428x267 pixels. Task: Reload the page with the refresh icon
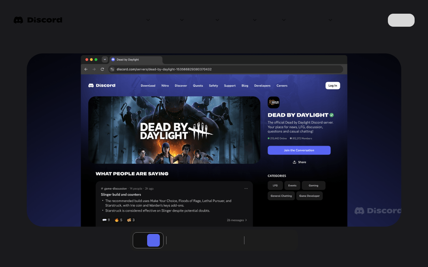pos(102,69)
